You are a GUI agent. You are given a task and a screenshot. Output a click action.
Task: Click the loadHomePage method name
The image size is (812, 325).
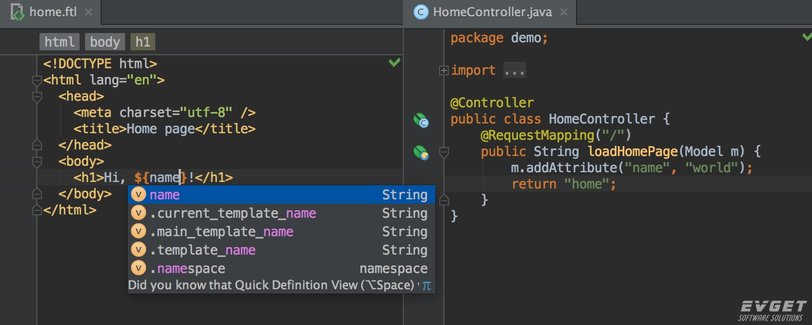coord(632,152)
